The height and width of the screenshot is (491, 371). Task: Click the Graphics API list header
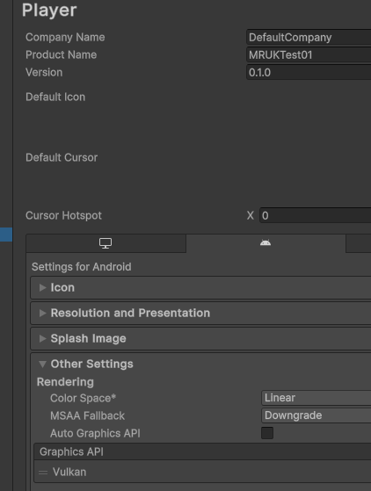click(x=202, y=451)
